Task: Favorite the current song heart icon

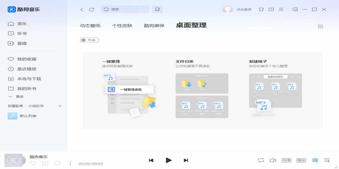Action: point(33,163)
